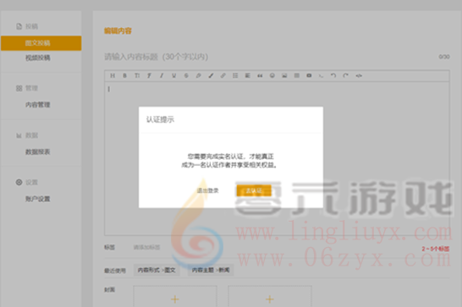Undo last edit in editor toolbar
This screenshot has width=462, height=307.
pos(333,76)
